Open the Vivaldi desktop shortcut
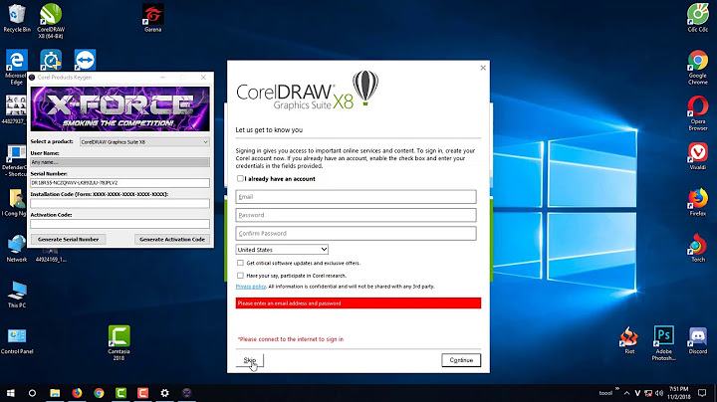 698,156
